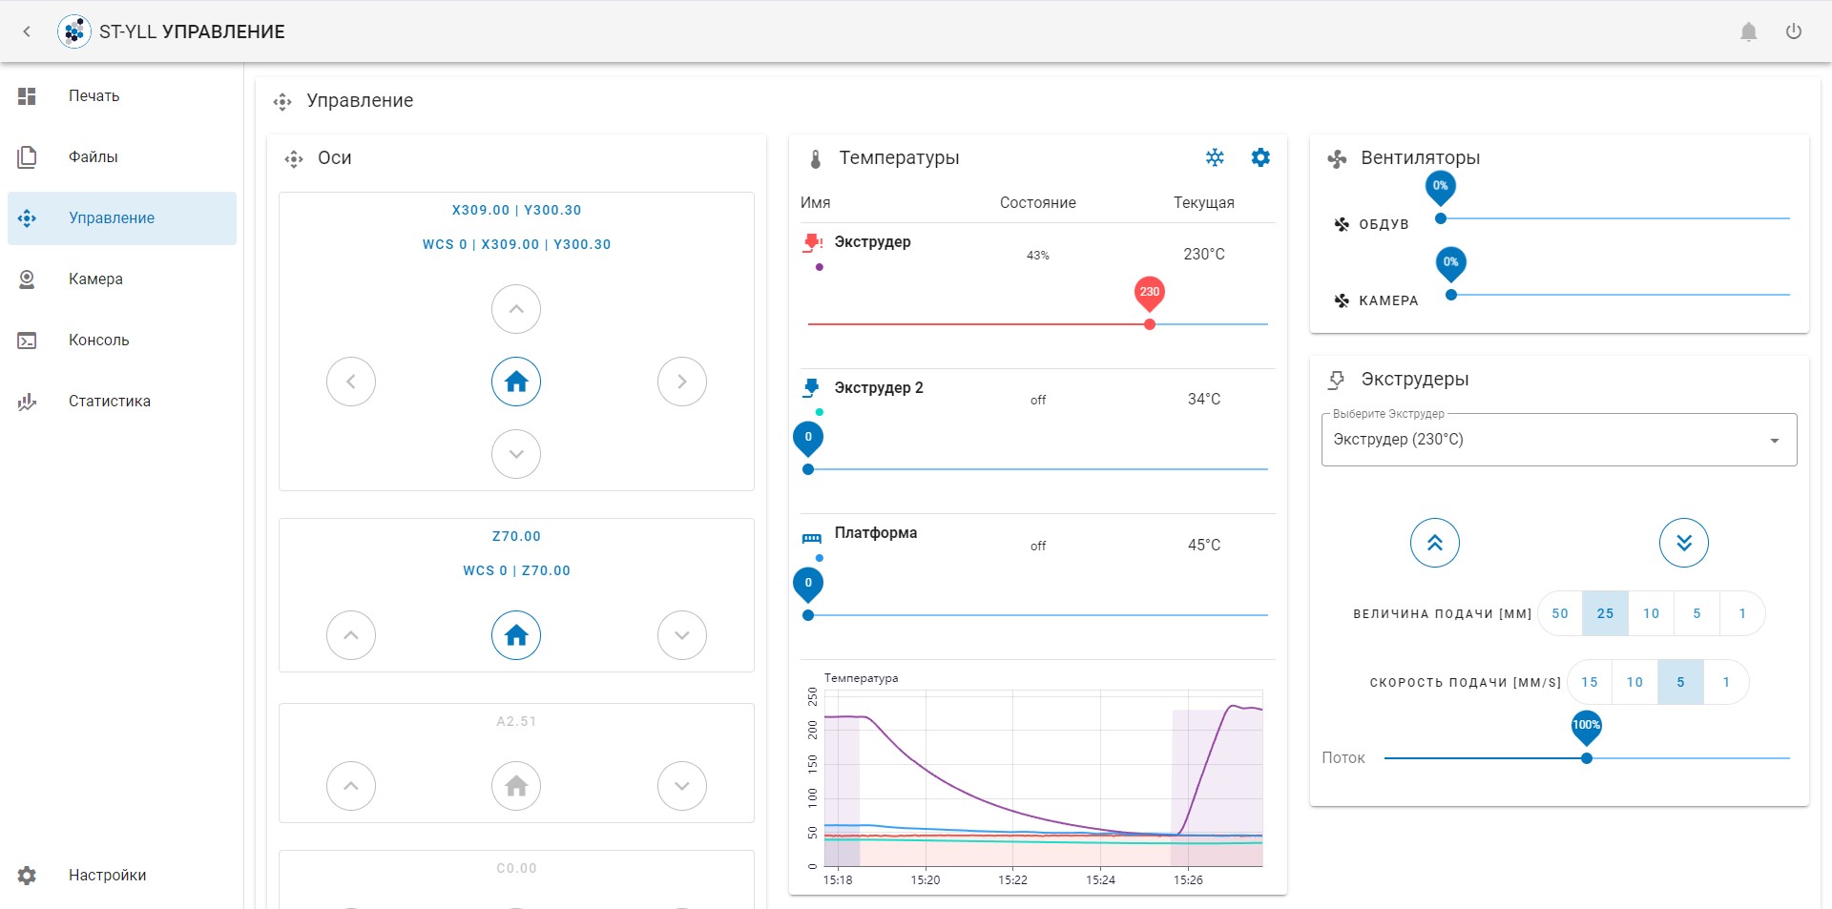Move X axis left with arrow button
Viewport: 1832px width, 909px height.
pos(351,382)
